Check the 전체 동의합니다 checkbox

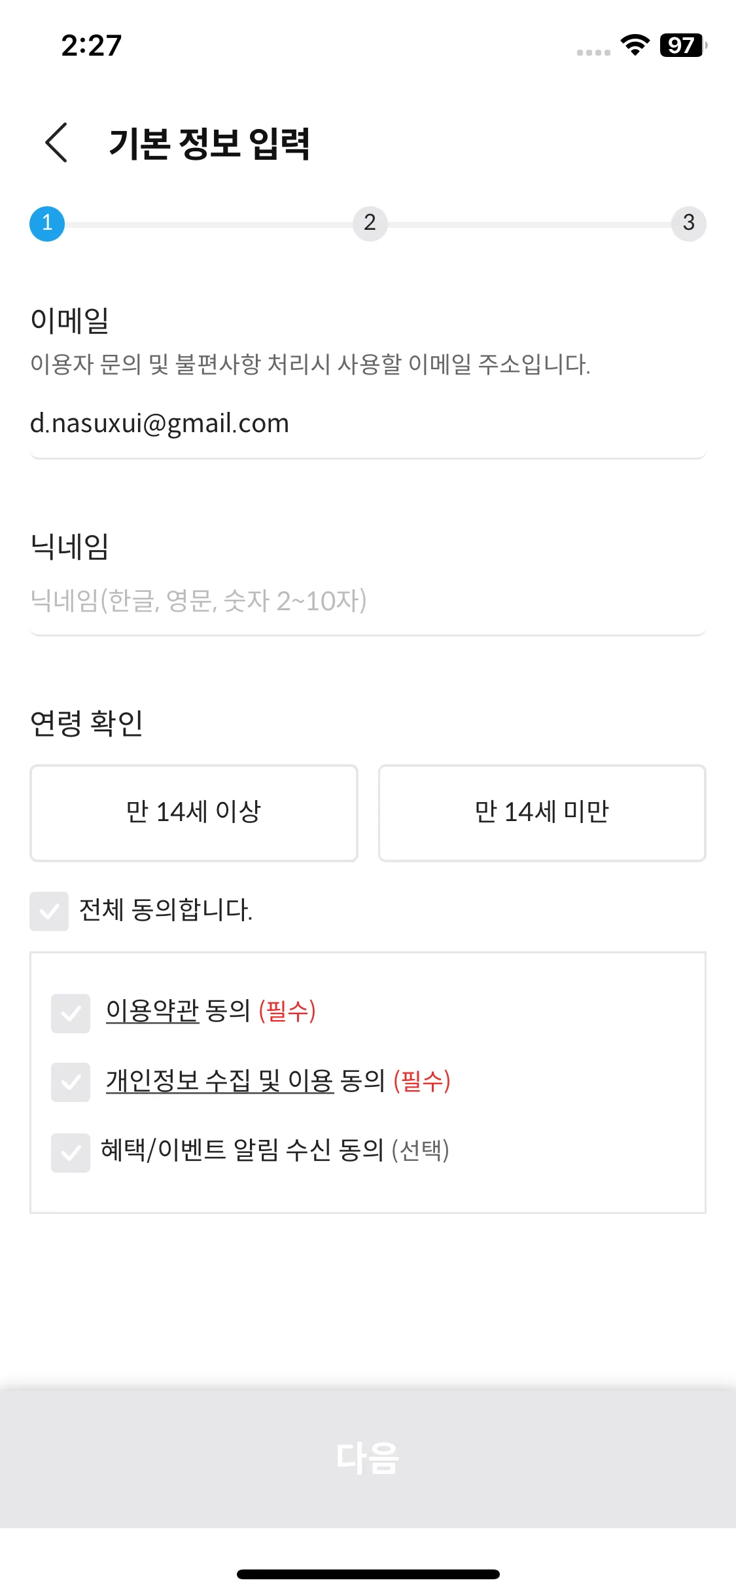click(49, 911)
